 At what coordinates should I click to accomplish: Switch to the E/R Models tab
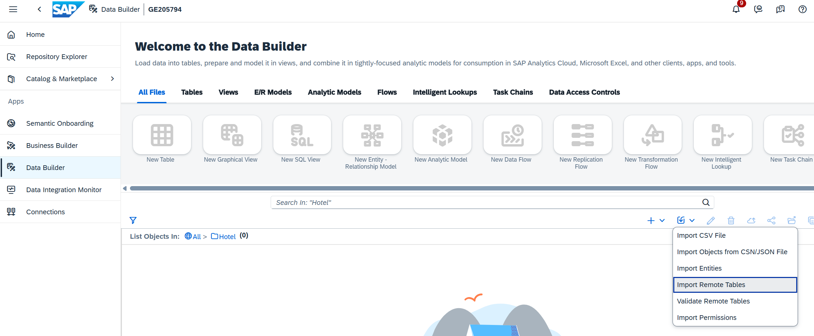pos(273,92)
